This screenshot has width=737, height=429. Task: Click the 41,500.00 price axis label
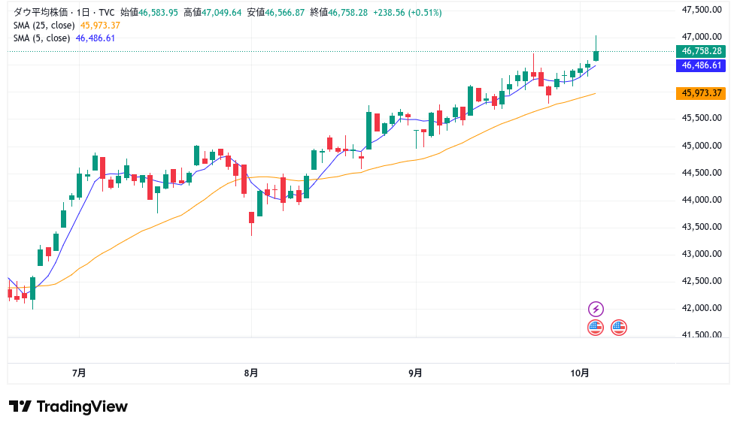click(701, 335)
